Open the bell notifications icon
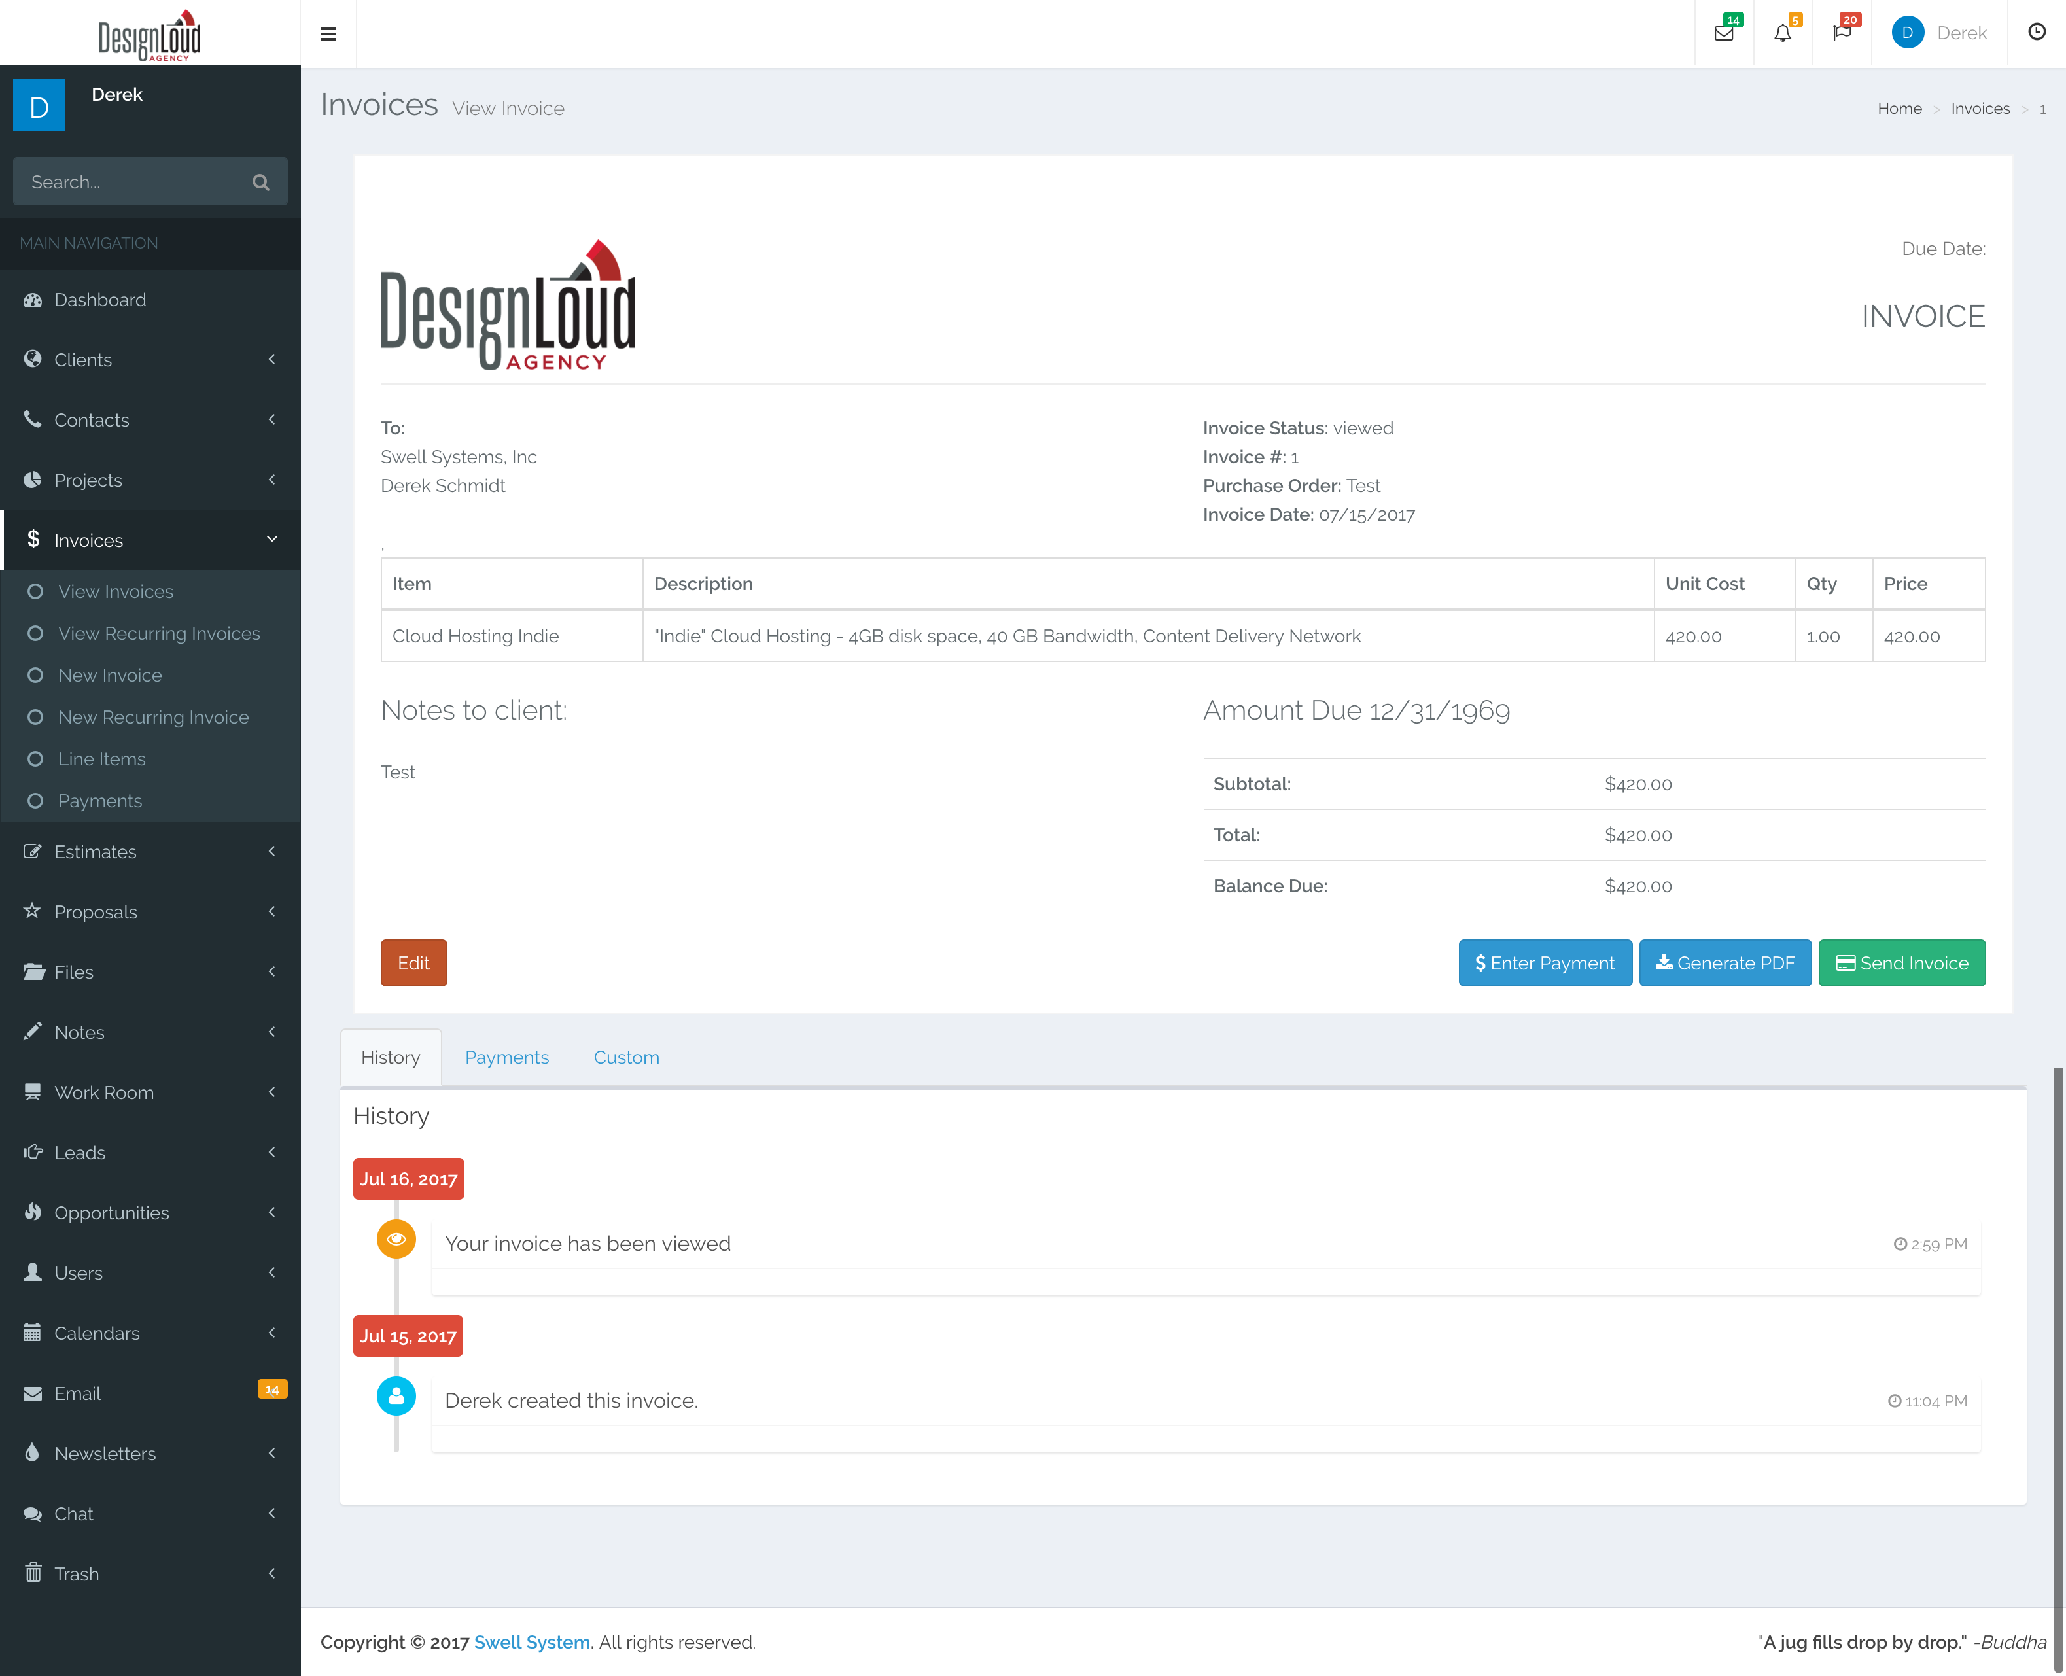 (x=1782, y=34)
